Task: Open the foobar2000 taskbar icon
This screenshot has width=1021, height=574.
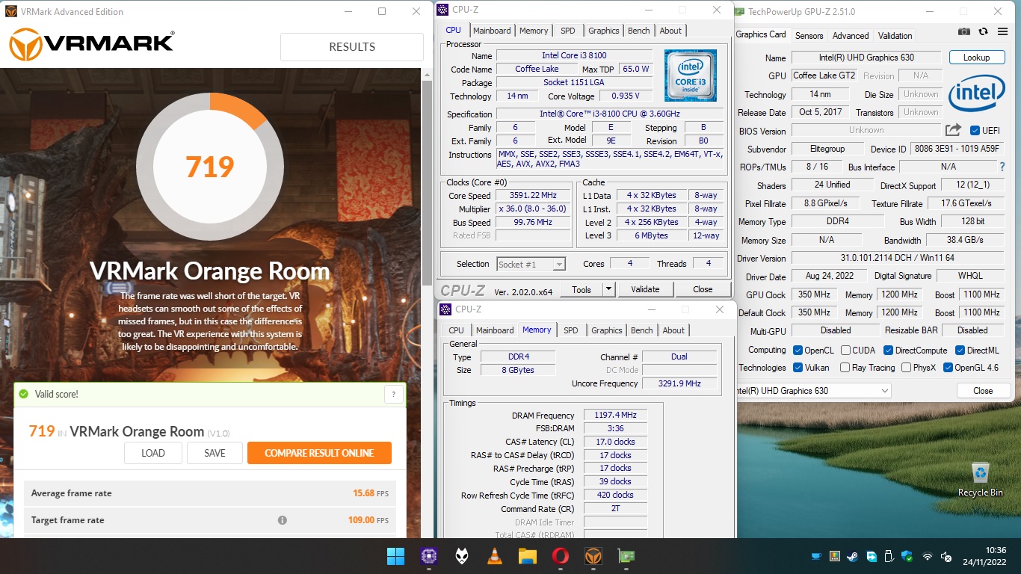Action: 462,556
